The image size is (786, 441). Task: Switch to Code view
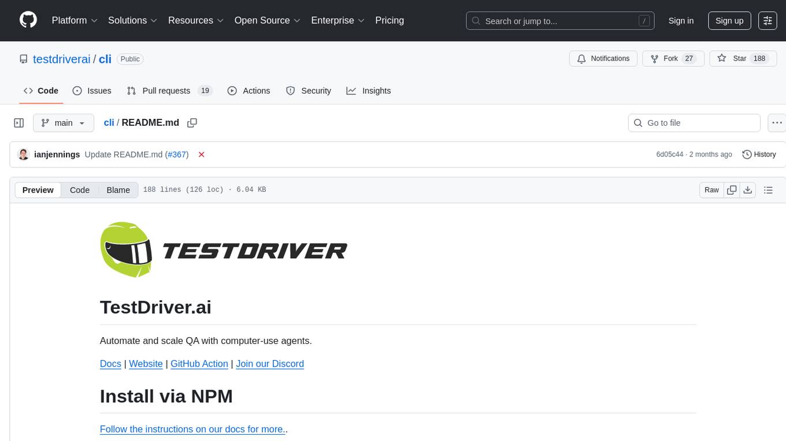80,190
